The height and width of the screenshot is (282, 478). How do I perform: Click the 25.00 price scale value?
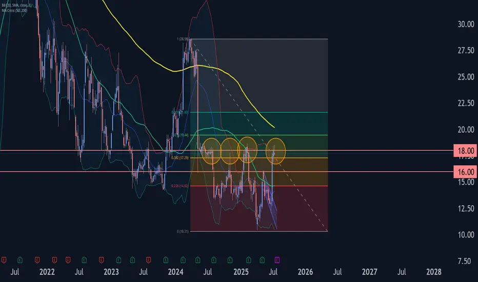pyautogui.click(x=466, y=77)
